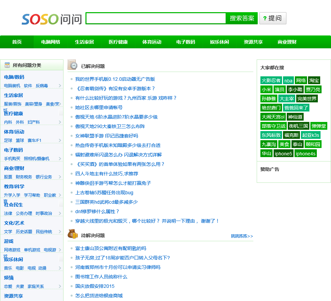Click the 火影忍者 hot search tag
This screenshot has width=331, height=301.
(x=271, y=80)
